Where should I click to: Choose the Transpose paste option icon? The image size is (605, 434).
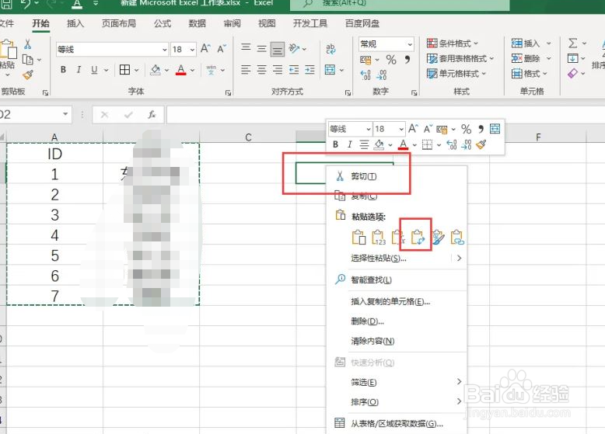418,238
